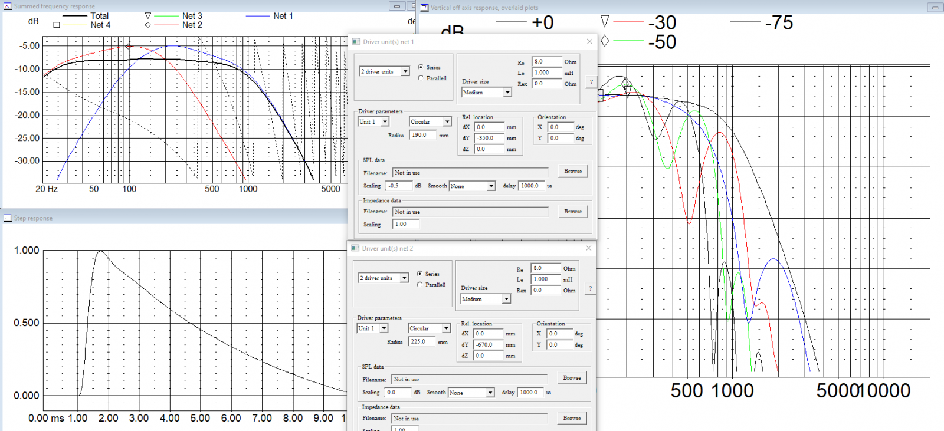Click diamond marker beside Net 2 legend
The image size is (944, 431).
tap(147, 25)
